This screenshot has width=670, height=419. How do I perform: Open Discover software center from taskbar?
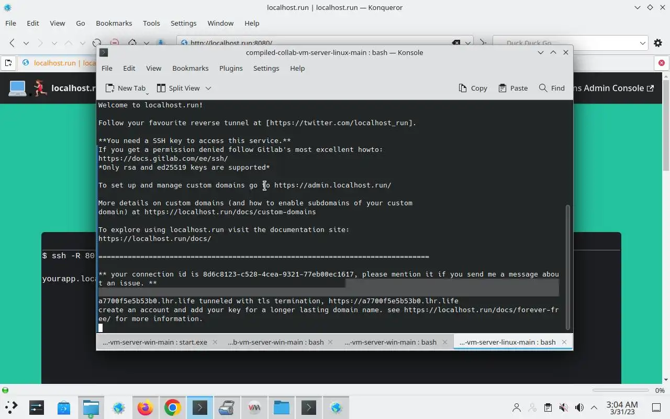pyautogui.click(x=64, y=407)
